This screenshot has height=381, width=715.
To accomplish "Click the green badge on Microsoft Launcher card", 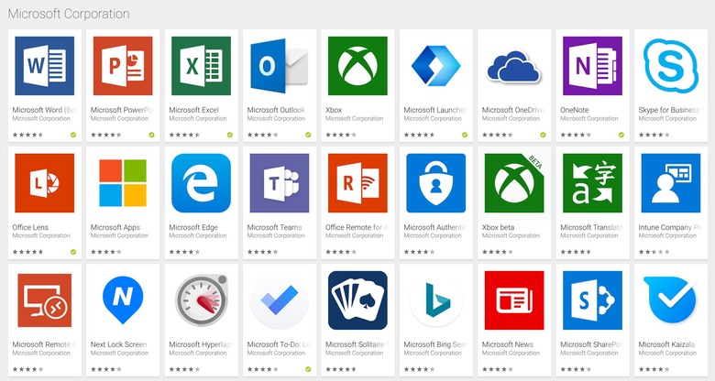I will [465, 135].
